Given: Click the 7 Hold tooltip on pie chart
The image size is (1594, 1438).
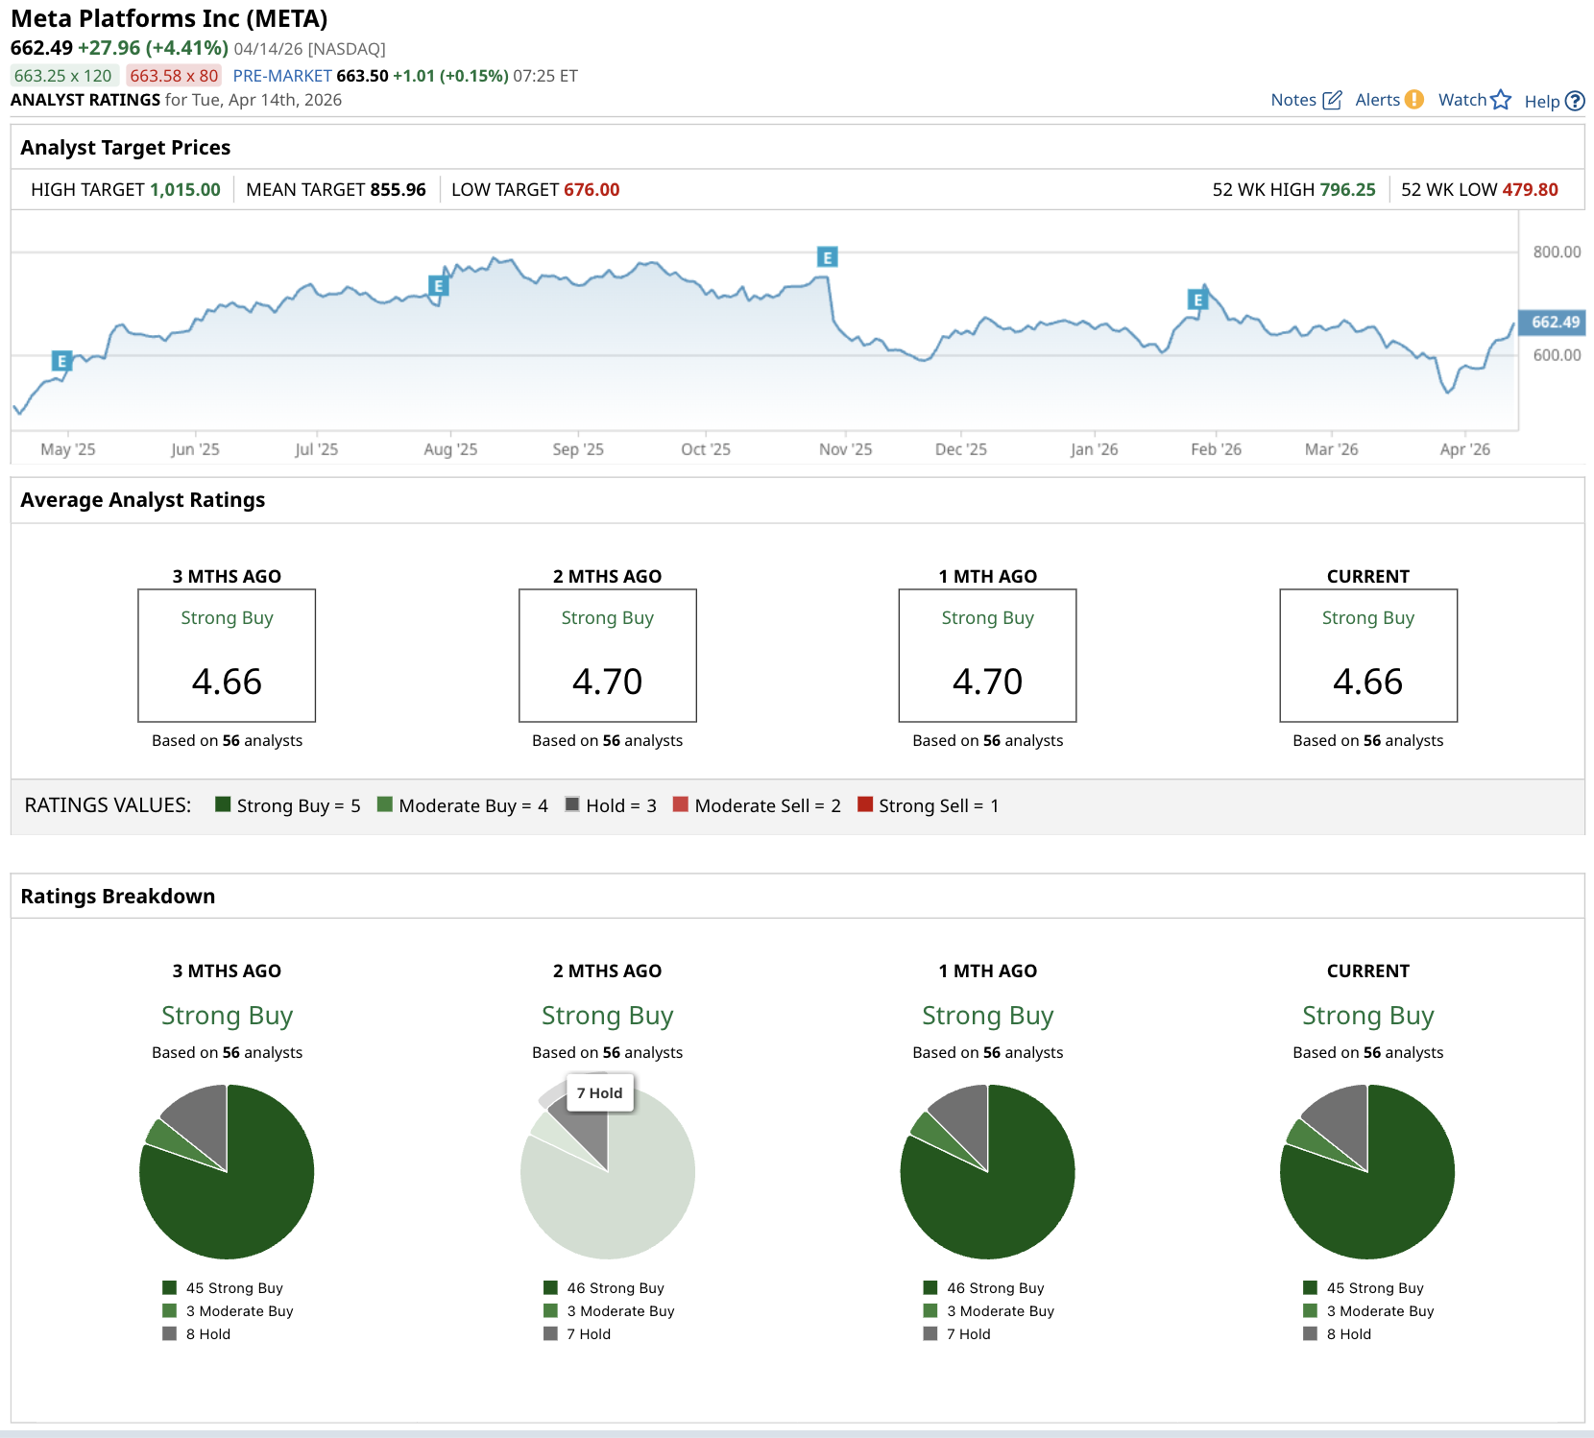Looking at the screenshot, I should (x=600, y=1092).
